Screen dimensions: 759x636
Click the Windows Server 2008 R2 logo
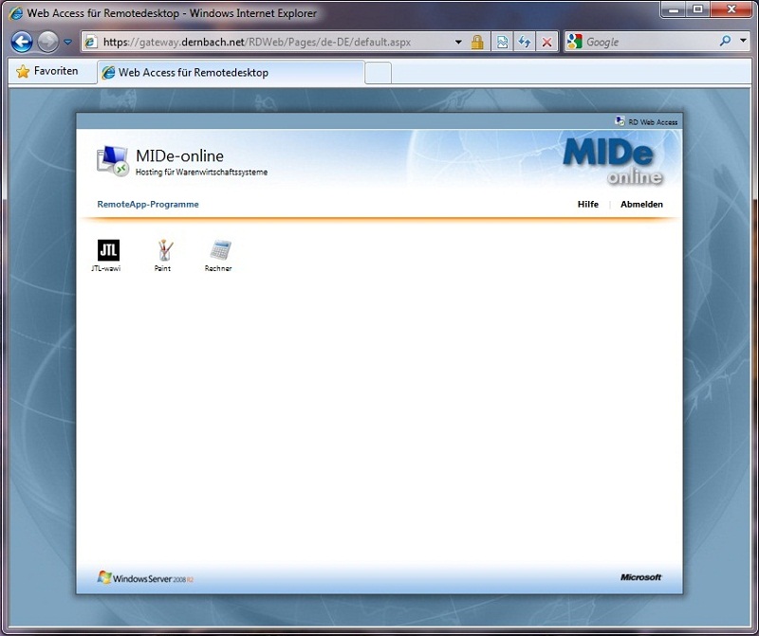click(x=145, y=577)
